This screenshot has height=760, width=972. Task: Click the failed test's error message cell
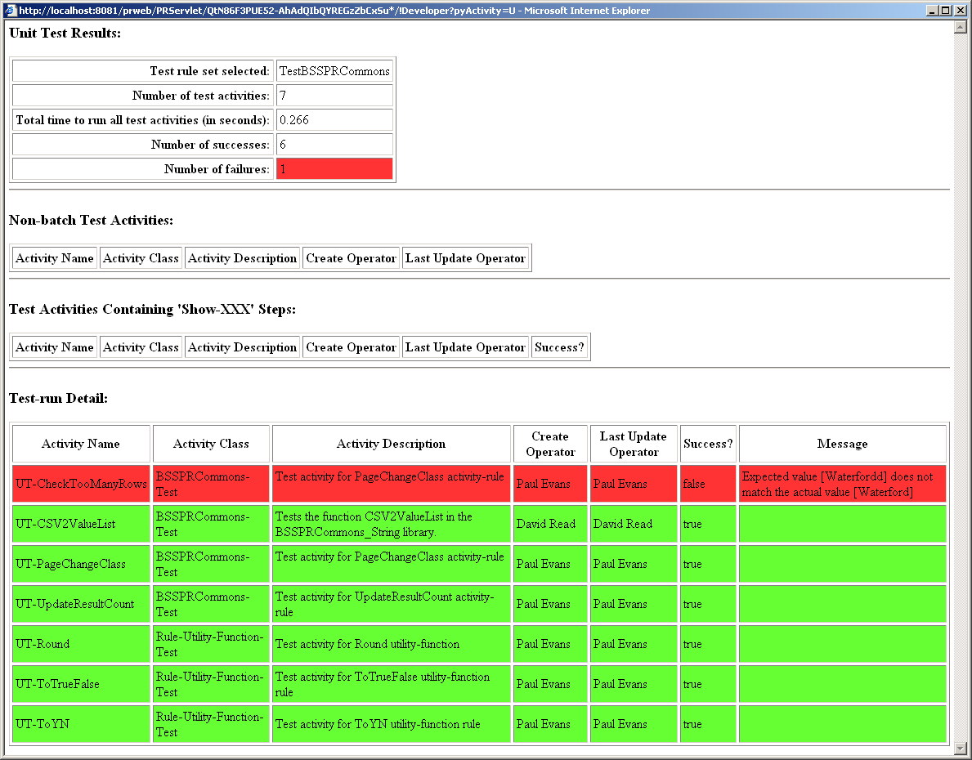point(841,484)
